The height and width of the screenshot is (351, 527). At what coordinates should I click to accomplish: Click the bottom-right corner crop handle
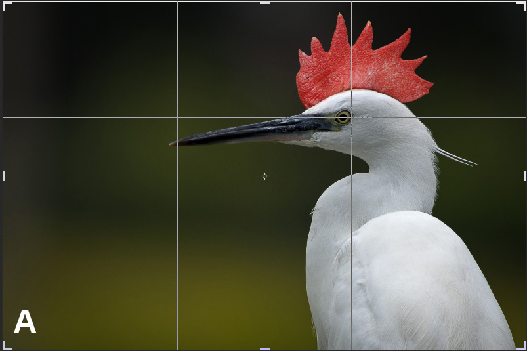tap(522, 346)
